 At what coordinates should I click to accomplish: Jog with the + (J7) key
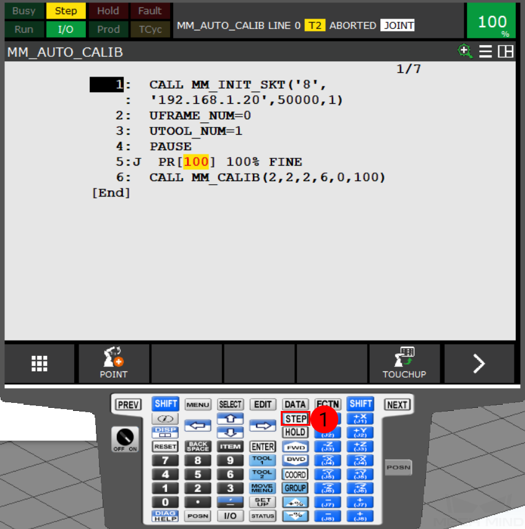pos(361,502)
